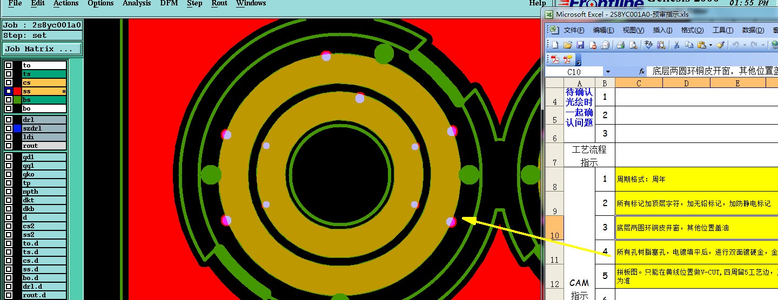
Task: Open the Excel 格式(O) menu
Action: pos(692,30)
